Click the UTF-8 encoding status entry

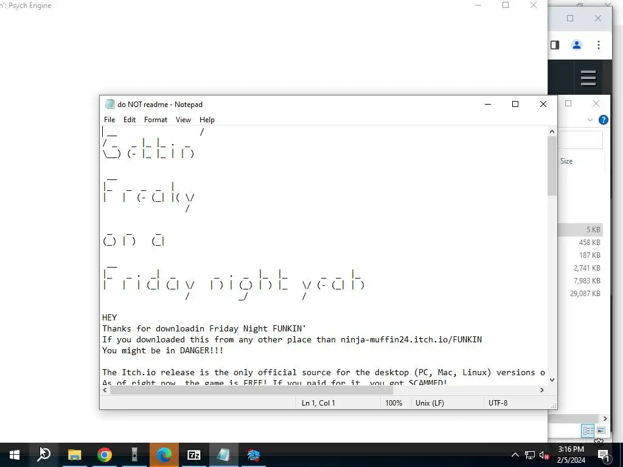(498, 403)
